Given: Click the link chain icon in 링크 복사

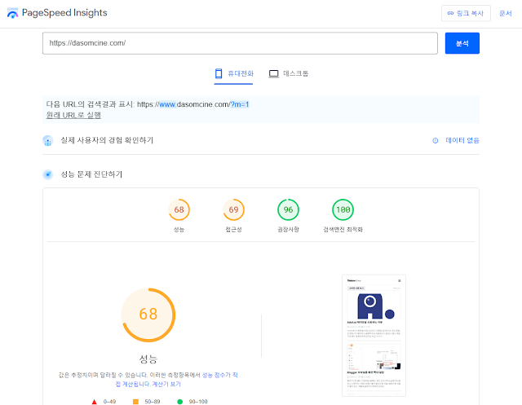Looking at the screenshot, I should [450, 13].
